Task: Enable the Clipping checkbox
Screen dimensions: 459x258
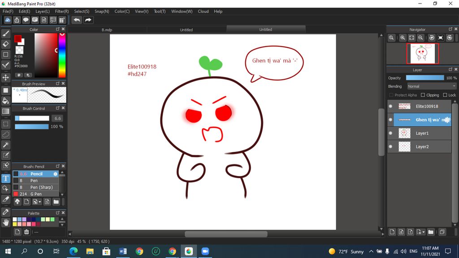Action: [x=423, y=95]
